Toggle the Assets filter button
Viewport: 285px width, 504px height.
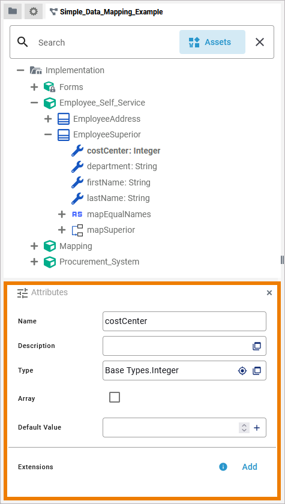pos(212,42)
